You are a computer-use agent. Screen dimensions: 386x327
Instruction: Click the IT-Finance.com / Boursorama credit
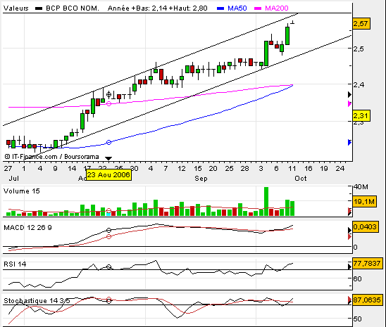[51, 157]
